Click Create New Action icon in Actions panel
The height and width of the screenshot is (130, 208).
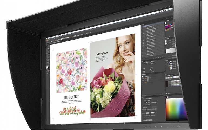[x=161, y=57]
